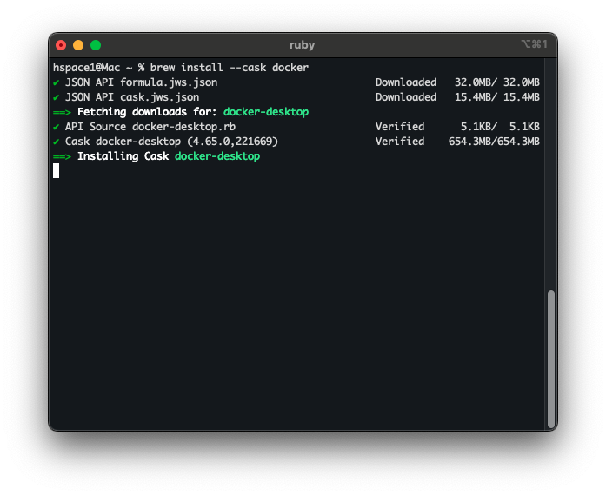
Task: Click the vertical scrollbar thumb
Action: point(550,358)
